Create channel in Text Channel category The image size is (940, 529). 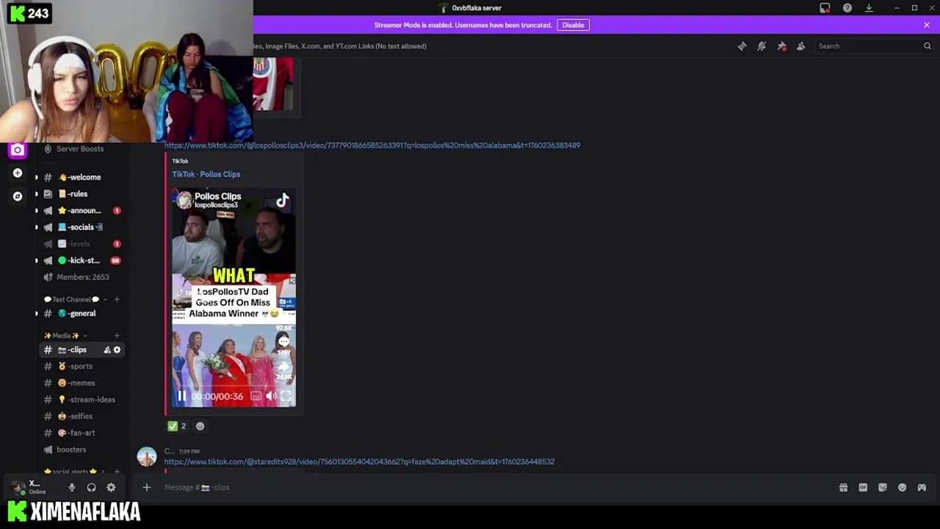[117, 300]
